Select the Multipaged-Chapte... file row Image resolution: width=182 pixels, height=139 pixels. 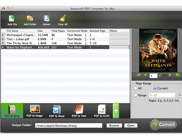[65, 35]
